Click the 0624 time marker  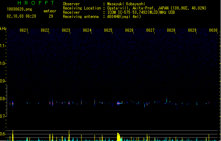pyautogui.click(x=87, y=30)
